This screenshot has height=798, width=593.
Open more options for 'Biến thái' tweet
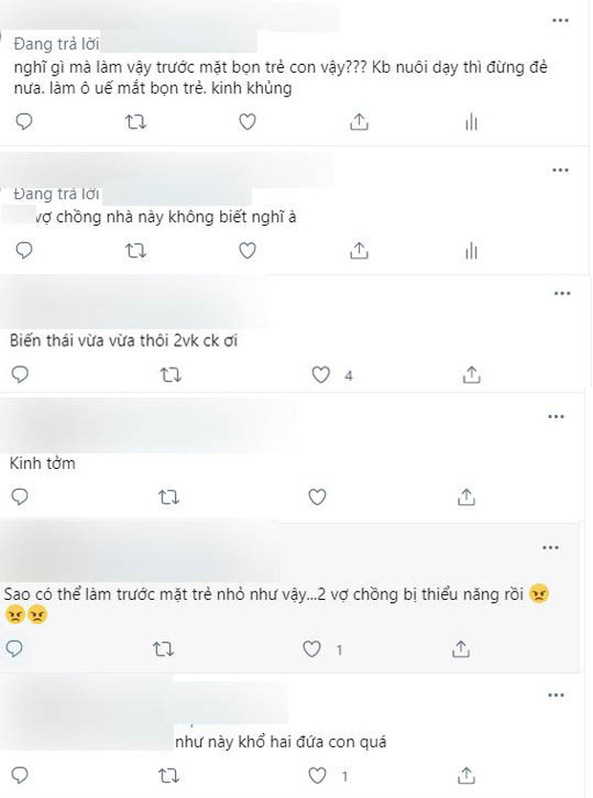[562, 294]
